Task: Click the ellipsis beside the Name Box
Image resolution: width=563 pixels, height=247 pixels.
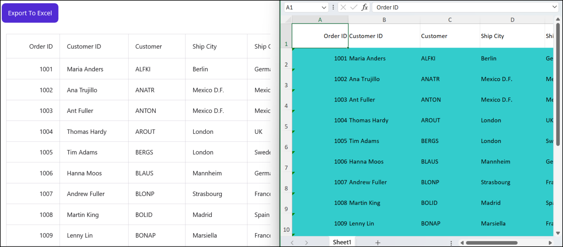Action: coord(333,7)
